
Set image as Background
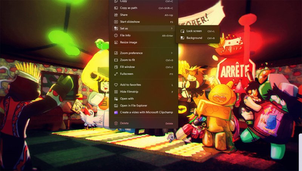pos(197,38)
